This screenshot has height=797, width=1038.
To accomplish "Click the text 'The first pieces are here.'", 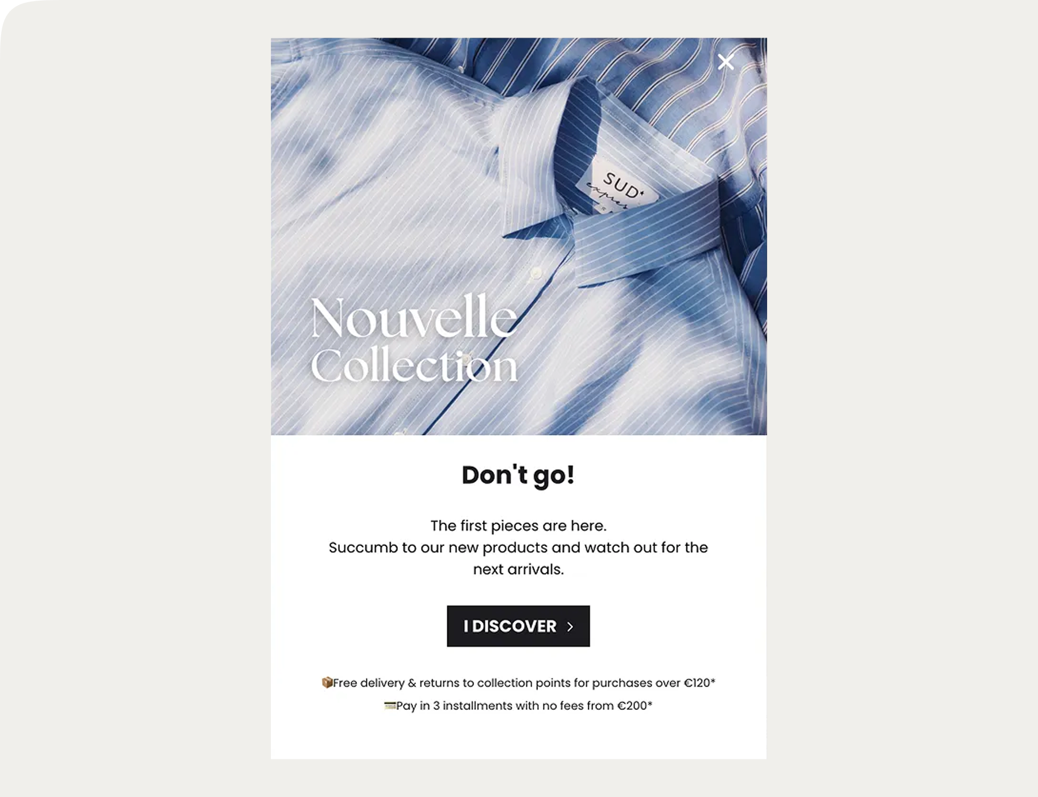I will point(518,525).
